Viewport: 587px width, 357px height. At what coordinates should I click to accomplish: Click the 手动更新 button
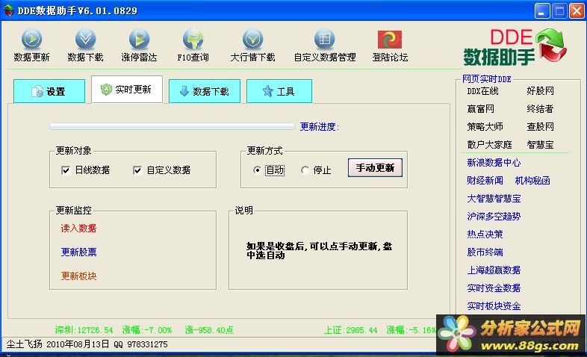pyautogui.click(x=375, y=167)
